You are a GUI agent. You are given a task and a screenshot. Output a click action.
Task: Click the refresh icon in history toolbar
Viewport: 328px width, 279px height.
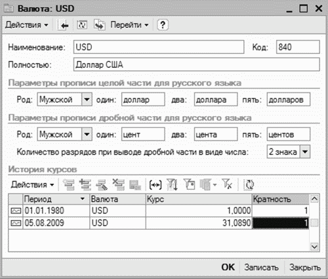249,184
